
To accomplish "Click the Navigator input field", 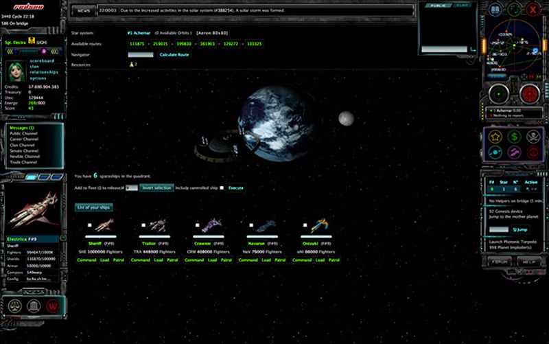I will tap(141, 55).
